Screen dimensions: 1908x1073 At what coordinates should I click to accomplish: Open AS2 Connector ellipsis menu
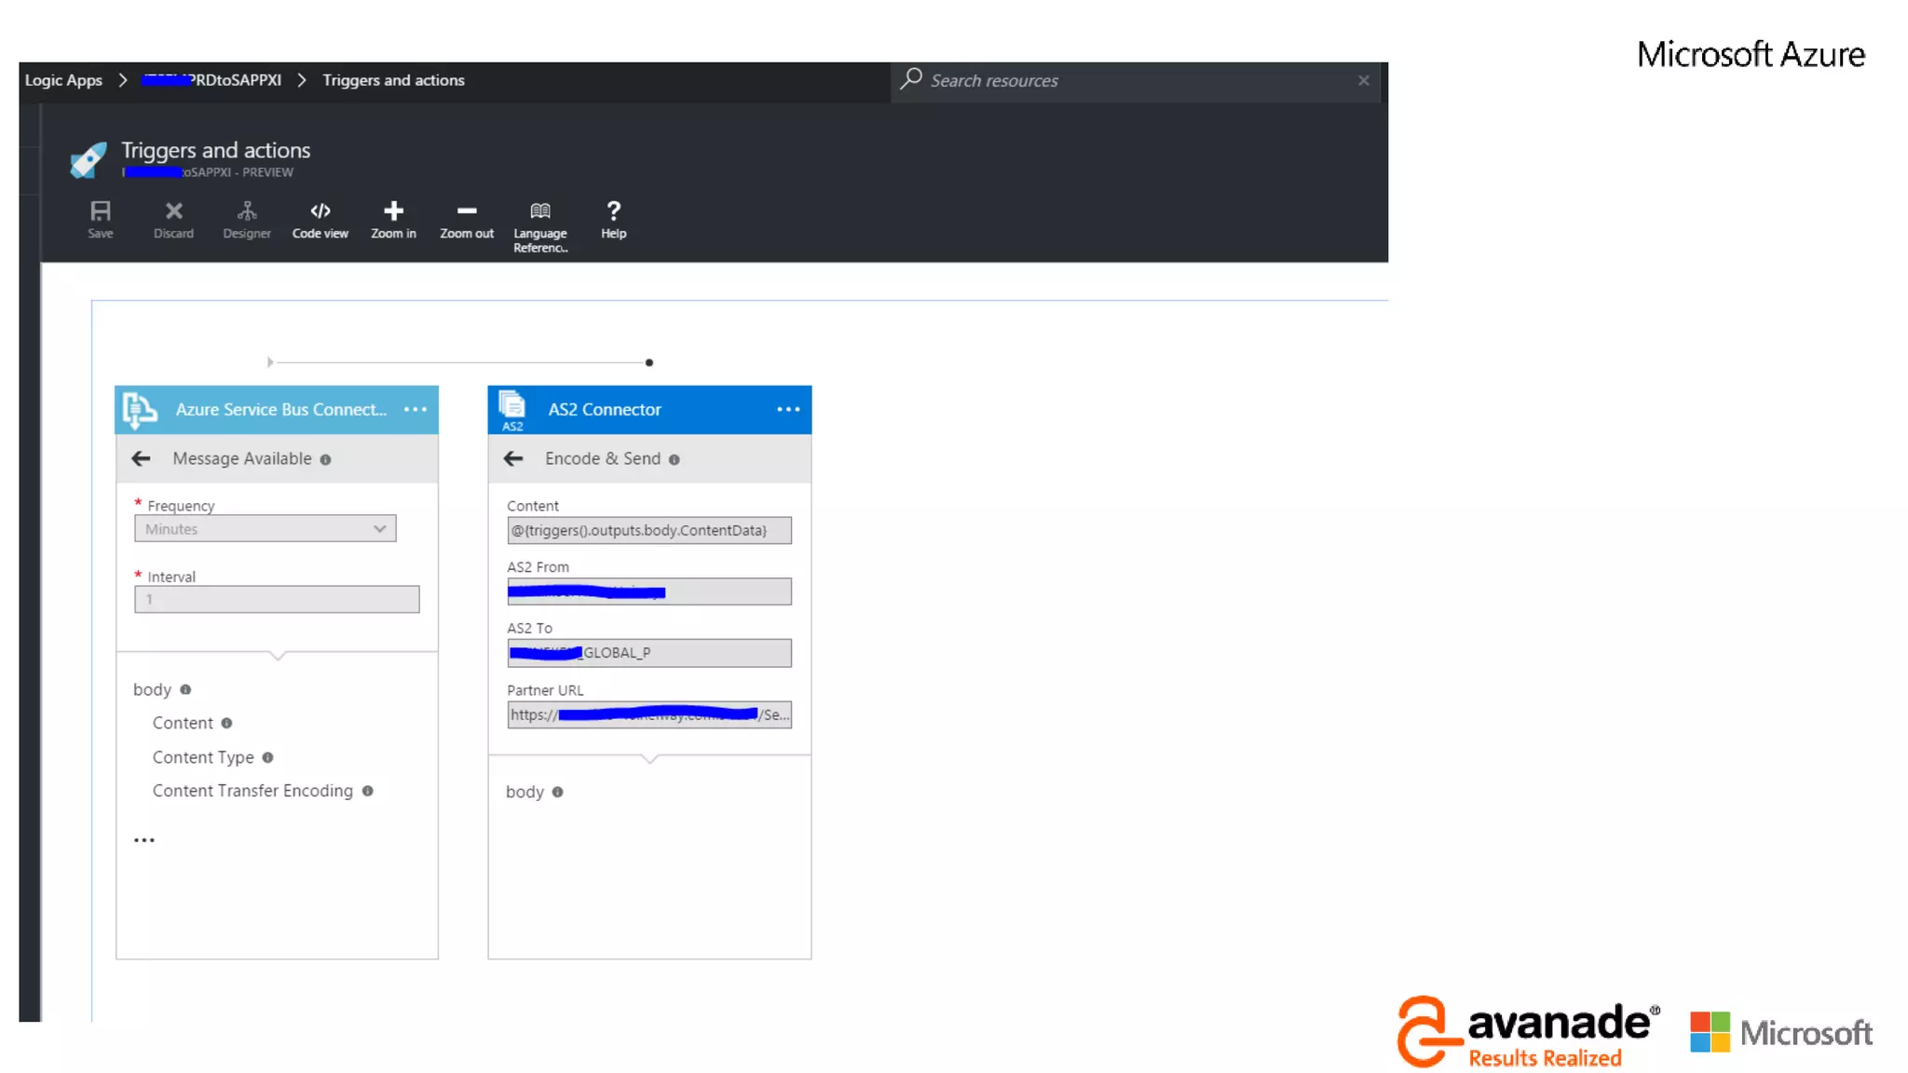[x=788, y=410]
